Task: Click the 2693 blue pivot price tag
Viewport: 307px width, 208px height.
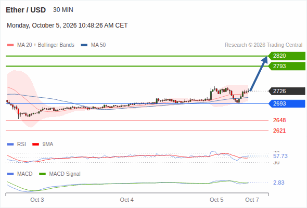Action: point(287,103)
